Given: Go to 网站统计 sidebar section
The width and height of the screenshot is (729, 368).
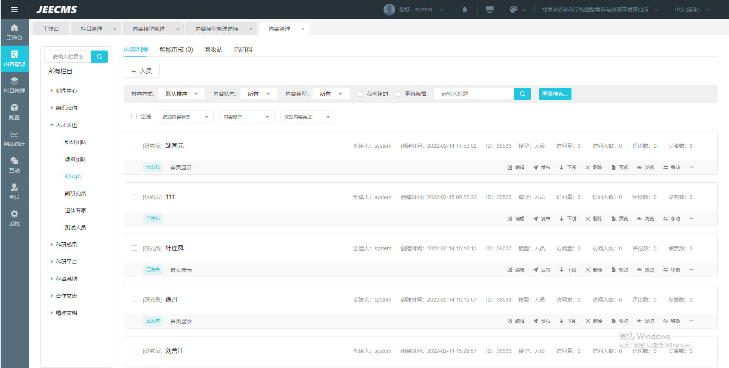Looking at the screenshot, I should [x=14, y=139].
